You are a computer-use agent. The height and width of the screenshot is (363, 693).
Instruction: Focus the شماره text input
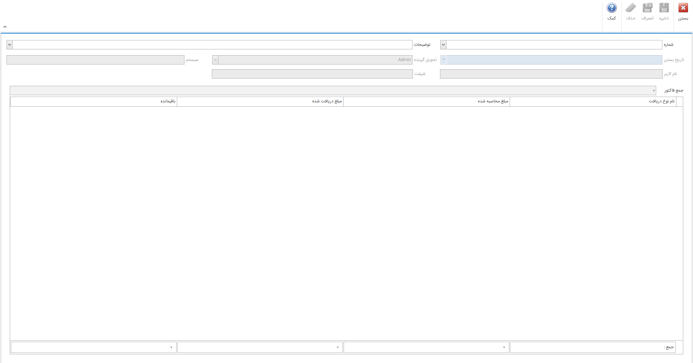click(x=554, y=45)
